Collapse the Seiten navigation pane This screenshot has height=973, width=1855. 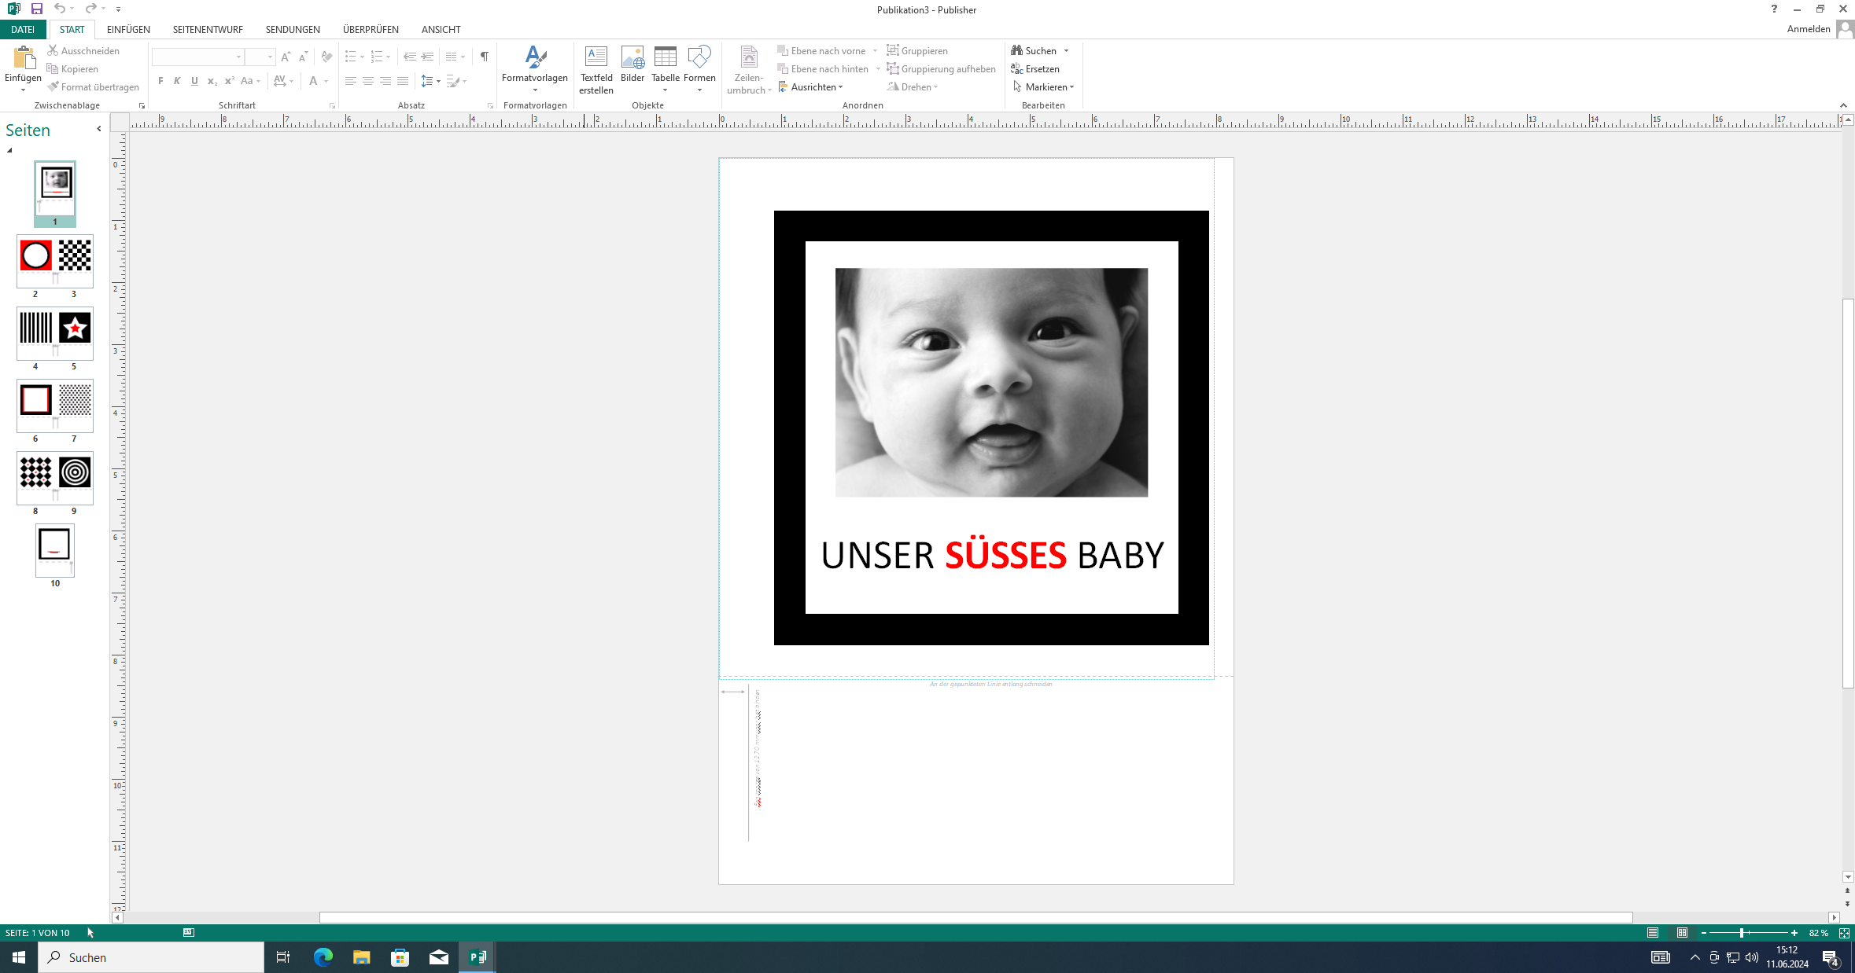click(x=99, y=129)
